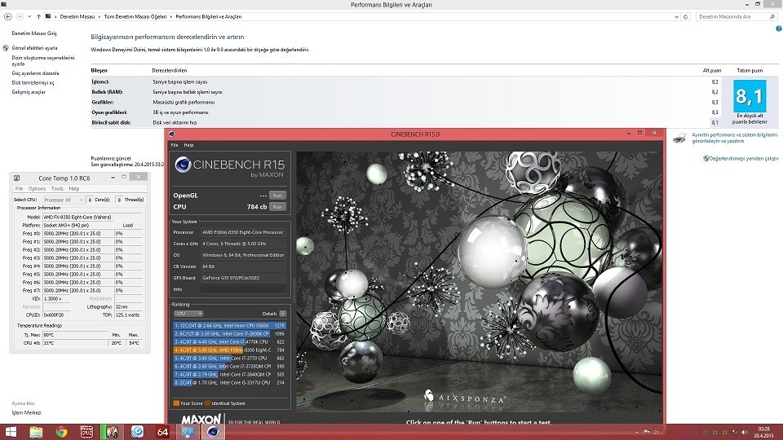Open Dizin oluşturma seçeneklerini ayarla link
783x440 pixels.
pos(43,61)
